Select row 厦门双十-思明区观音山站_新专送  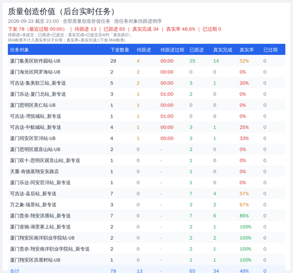[x=146, y=160]
